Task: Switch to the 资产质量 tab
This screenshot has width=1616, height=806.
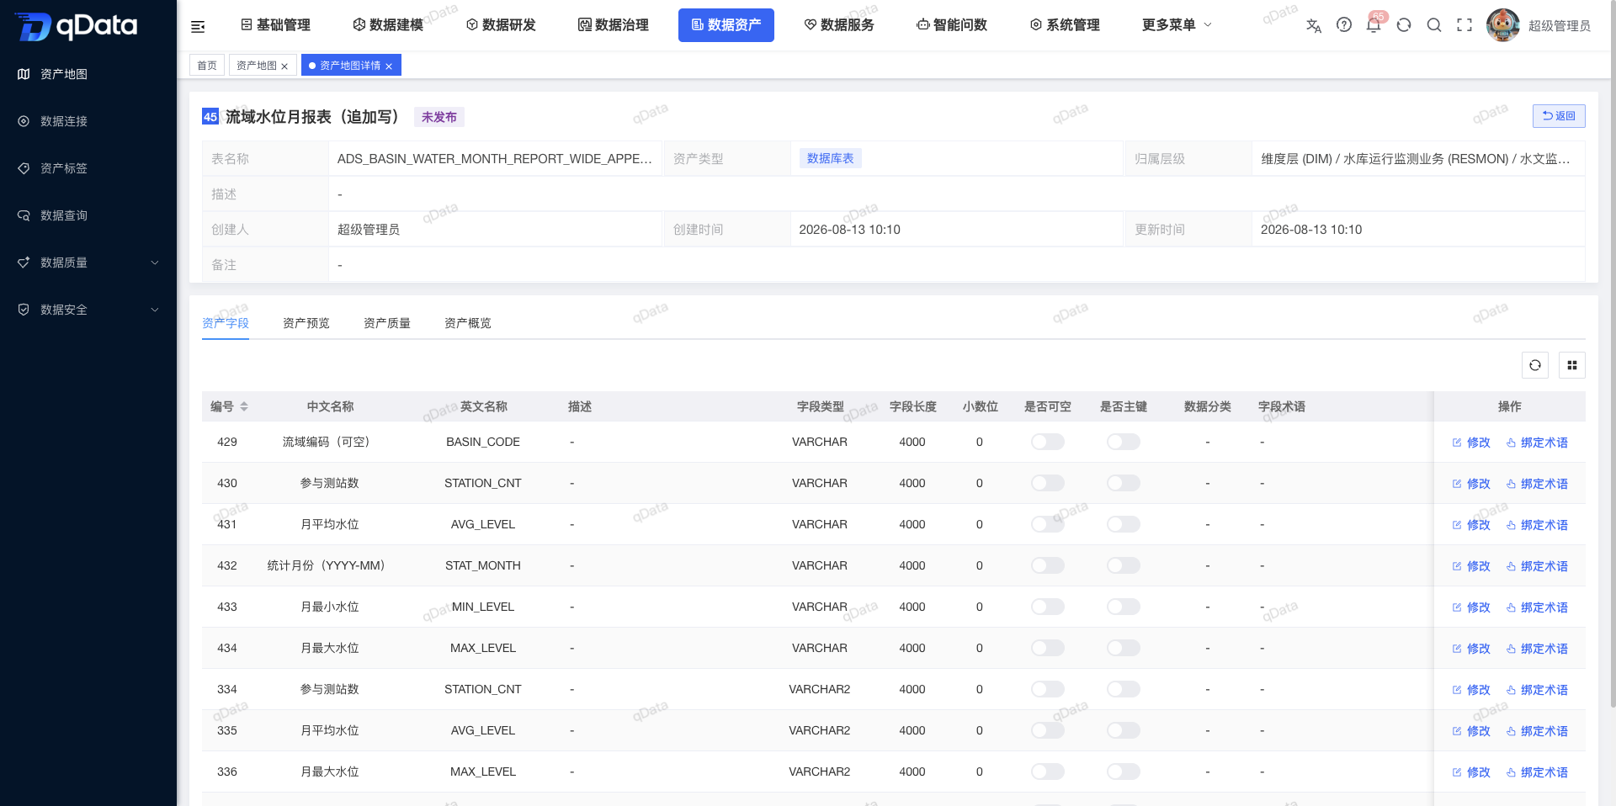Action: pos(387,323)
